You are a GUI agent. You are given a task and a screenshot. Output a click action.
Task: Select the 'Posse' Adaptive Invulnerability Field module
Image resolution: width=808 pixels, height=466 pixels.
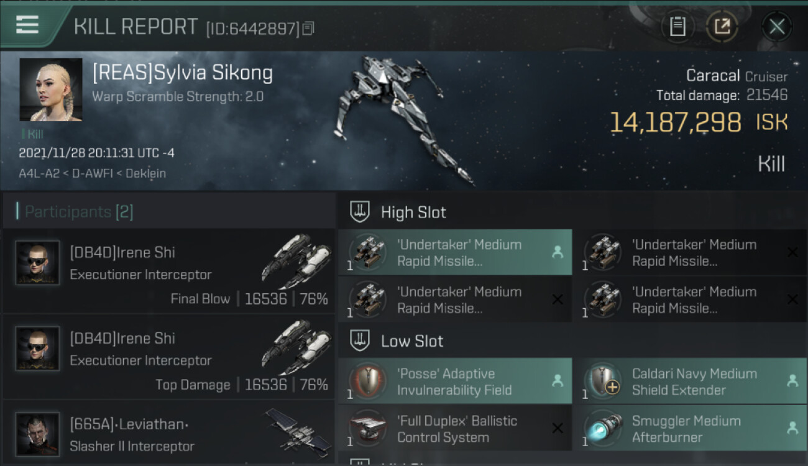pyautogui.click(x=455, y=381)
